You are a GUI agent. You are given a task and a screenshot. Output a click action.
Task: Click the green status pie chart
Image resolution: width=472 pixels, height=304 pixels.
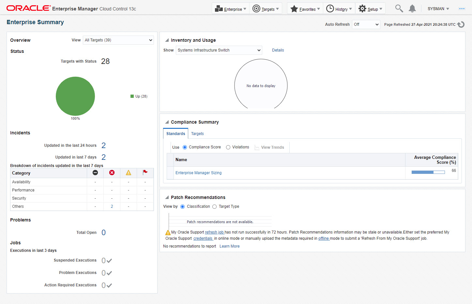[75, 96]
